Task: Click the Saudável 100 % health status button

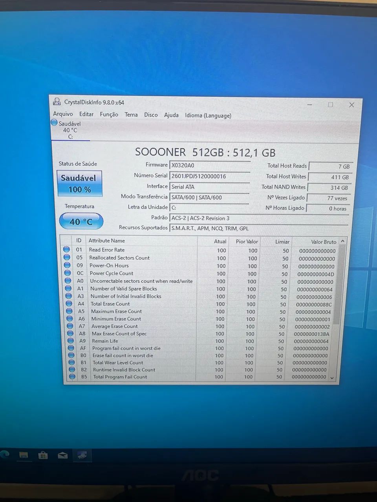Action: click(x=80, y=183)
